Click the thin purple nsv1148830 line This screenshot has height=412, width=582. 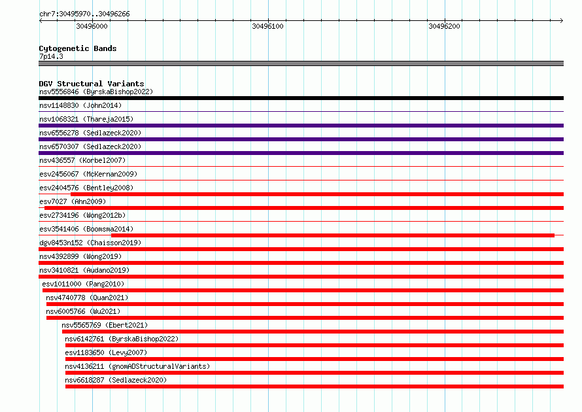301,111
